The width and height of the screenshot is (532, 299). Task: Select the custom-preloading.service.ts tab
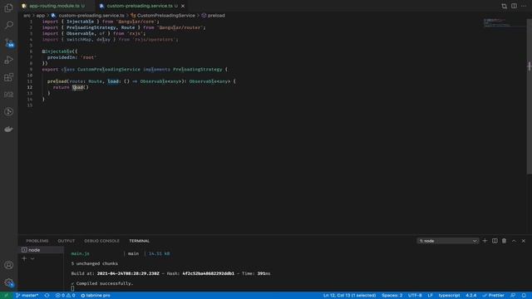(x=140, y=6)
